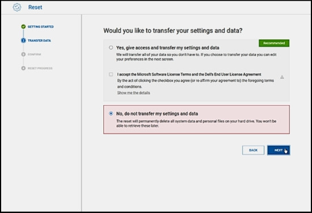Go to the Getting Started step label
Image resolution: width=312 pixels, height=213 pixels.
click(41, 27)
